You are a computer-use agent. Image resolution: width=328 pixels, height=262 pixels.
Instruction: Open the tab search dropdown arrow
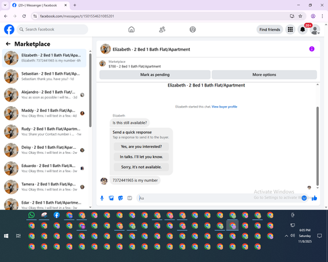[5, 5]
